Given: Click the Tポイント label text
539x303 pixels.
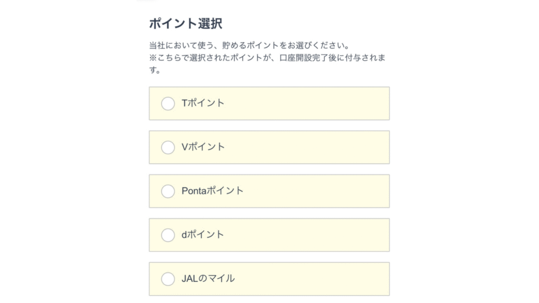Looking at the screenshot, I should coord(203,103).
